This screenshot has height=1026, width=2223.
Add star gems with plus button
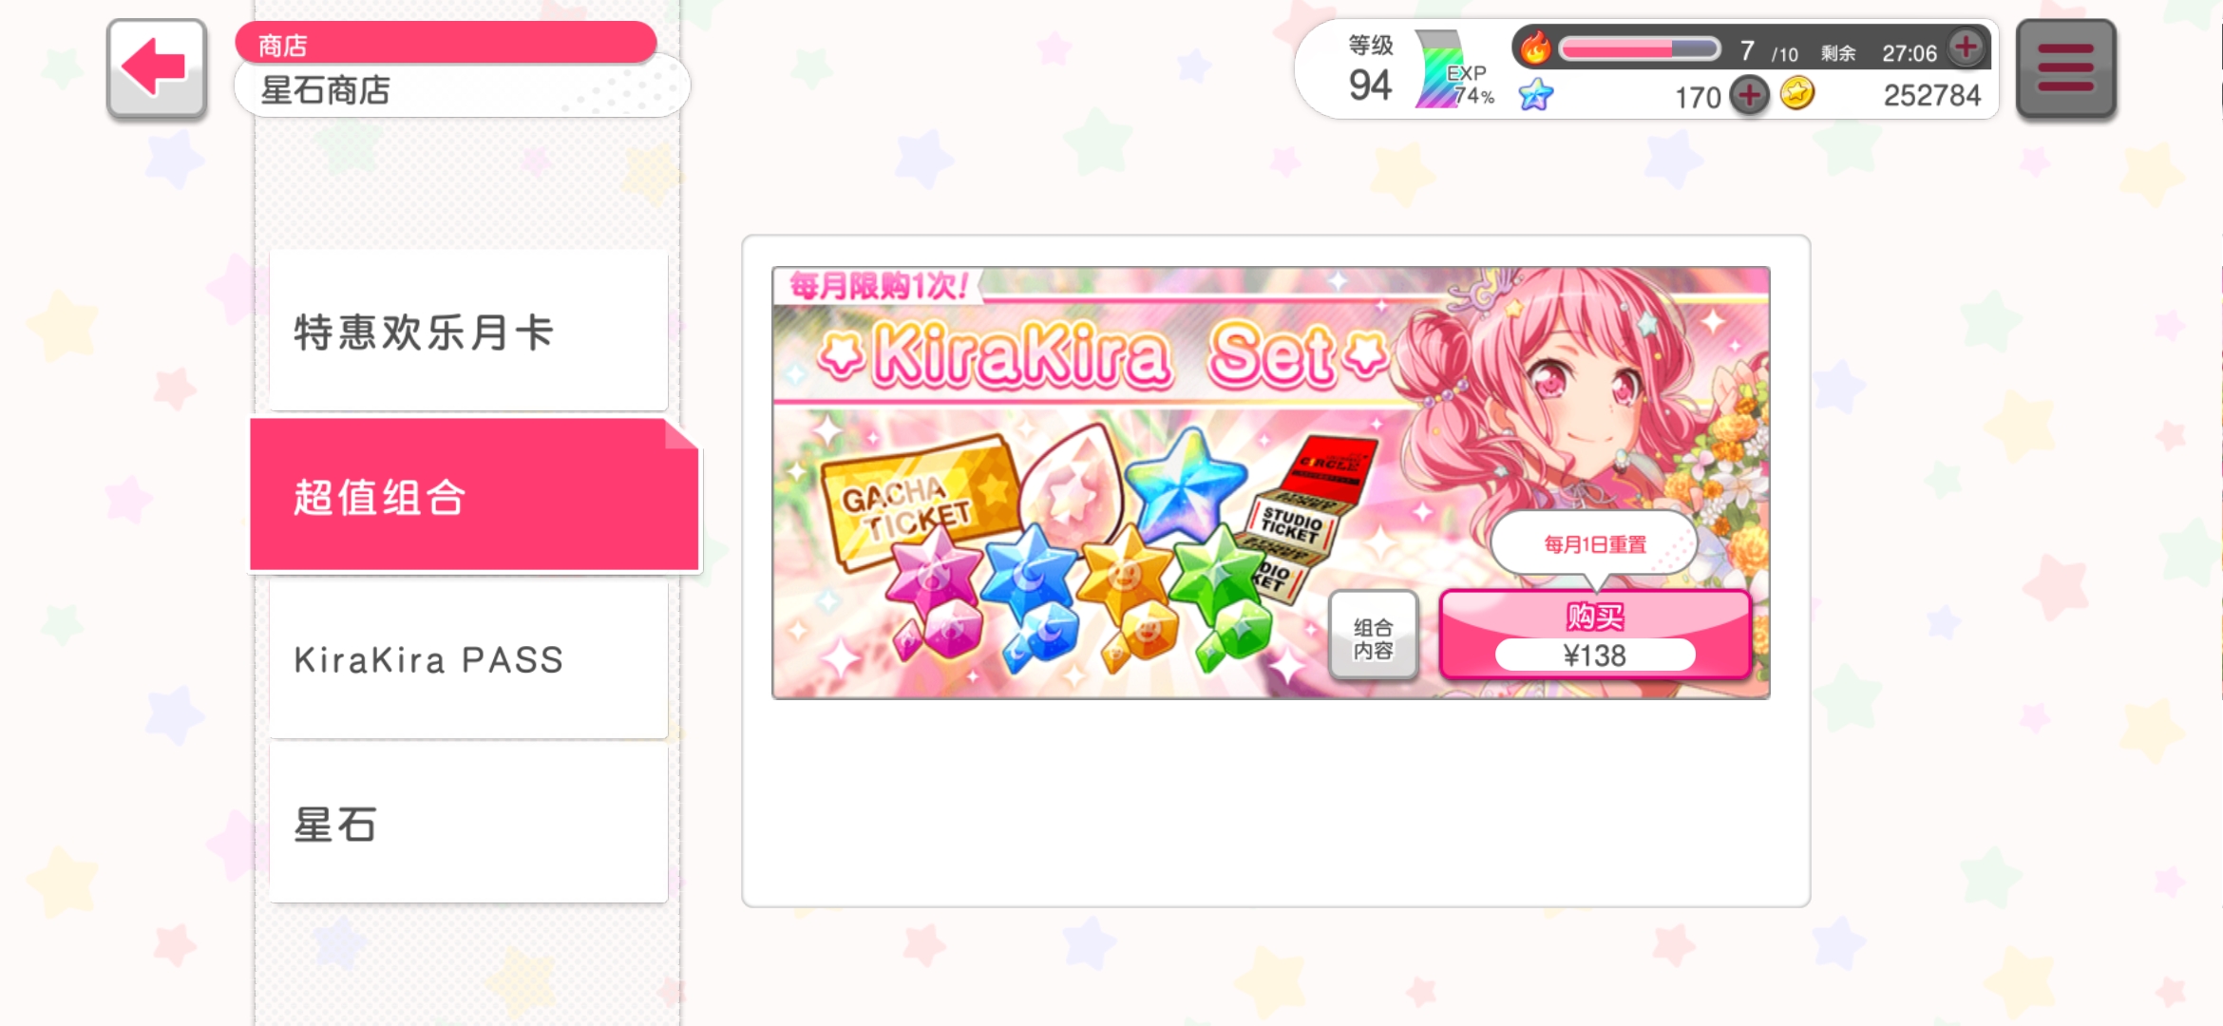coord(1749,96)
